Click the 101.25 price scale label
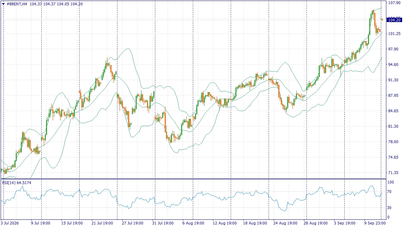Screen dimensions: 404x227 (x=394, y=34)
